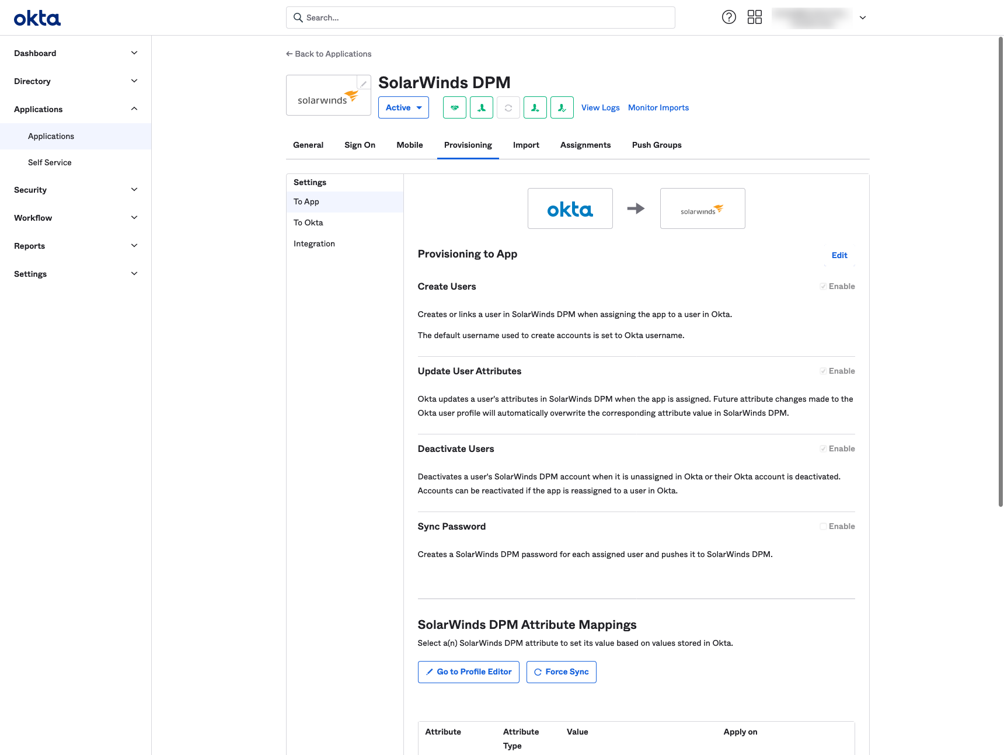Expand the Dashboard sidebar section
The image size is (1004, 755).
[x=76, y=53]
